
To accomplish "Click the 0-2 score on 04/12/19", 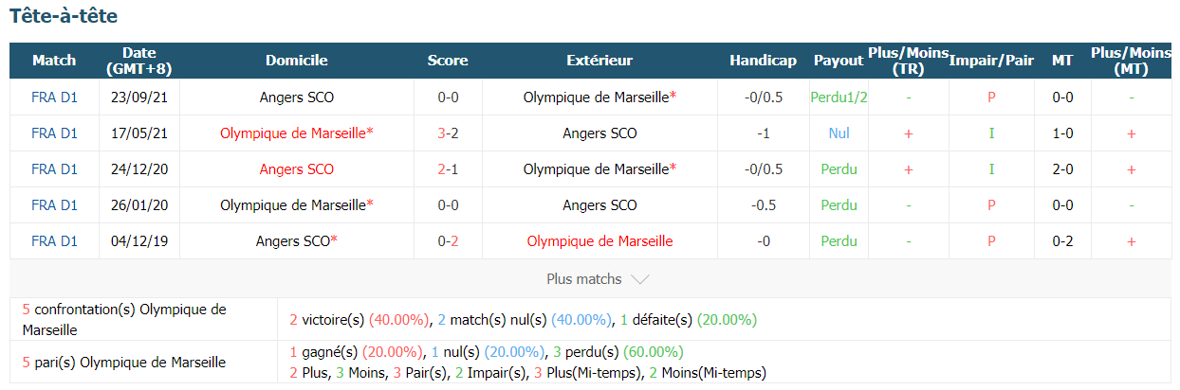I will coord(448,240).
